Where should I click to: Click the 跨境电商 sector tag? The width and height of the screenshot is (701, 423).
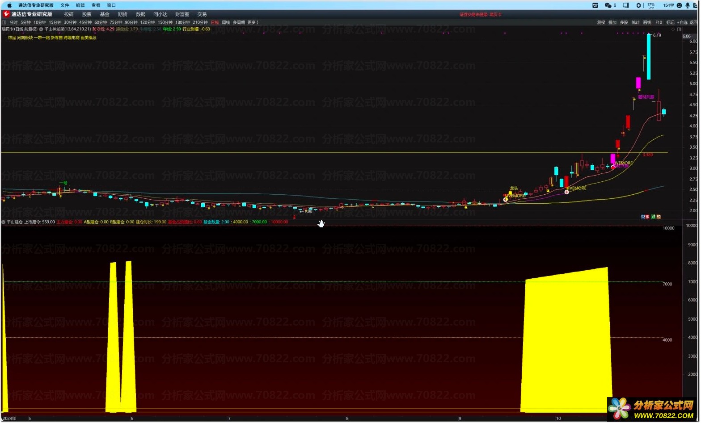click(72, 38)
